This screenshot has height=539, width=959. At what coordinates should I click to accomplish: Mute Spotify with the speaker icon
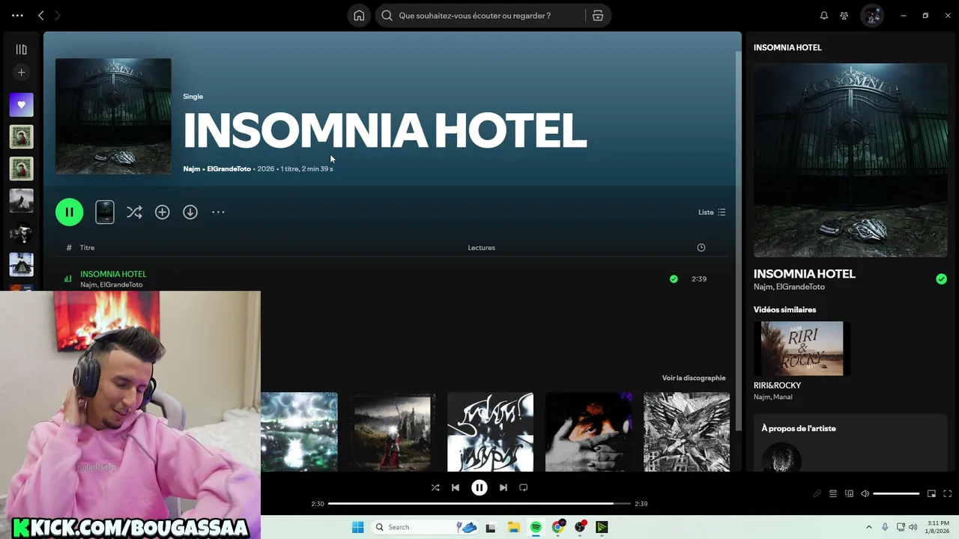(x=865, y=494)
